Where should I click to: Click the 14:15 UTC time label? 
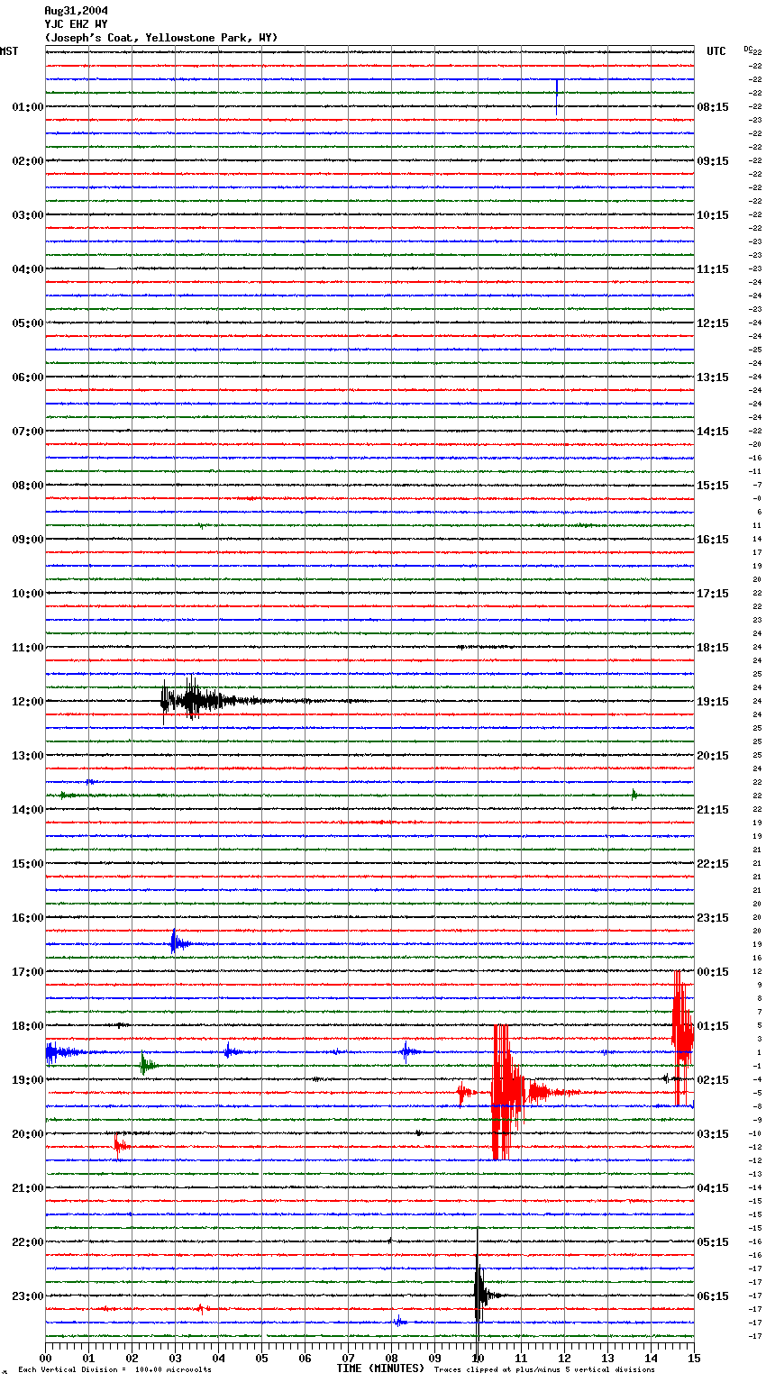(x=713, y=431)
